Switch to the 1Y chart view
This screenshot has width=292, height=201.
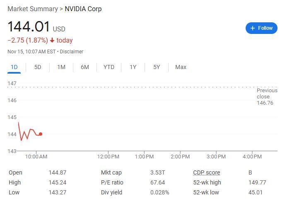133,67
